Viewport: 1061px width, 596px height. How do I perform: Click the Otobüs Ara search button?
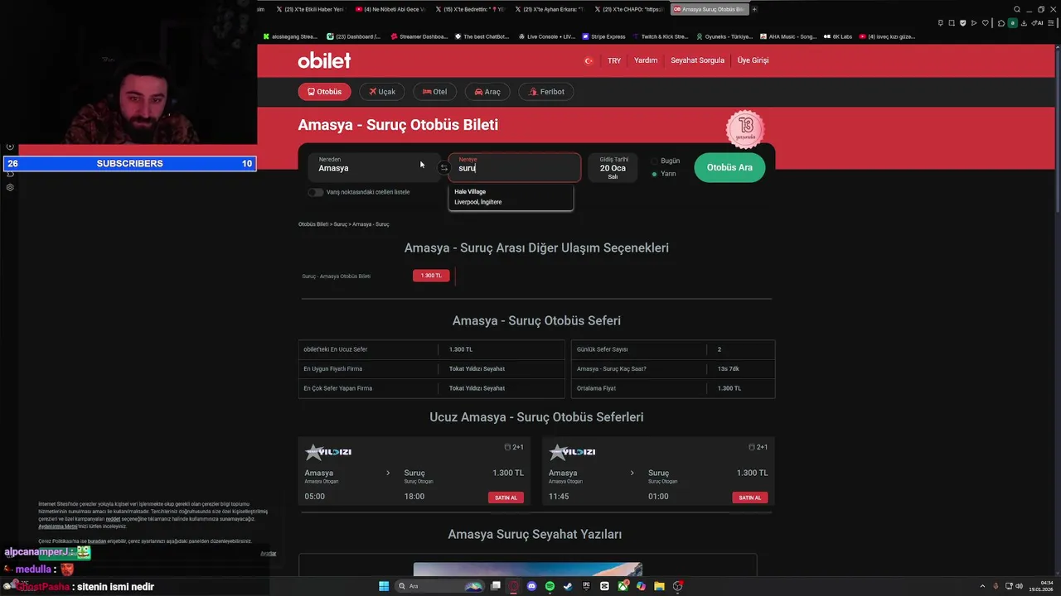tap(729, 167)
